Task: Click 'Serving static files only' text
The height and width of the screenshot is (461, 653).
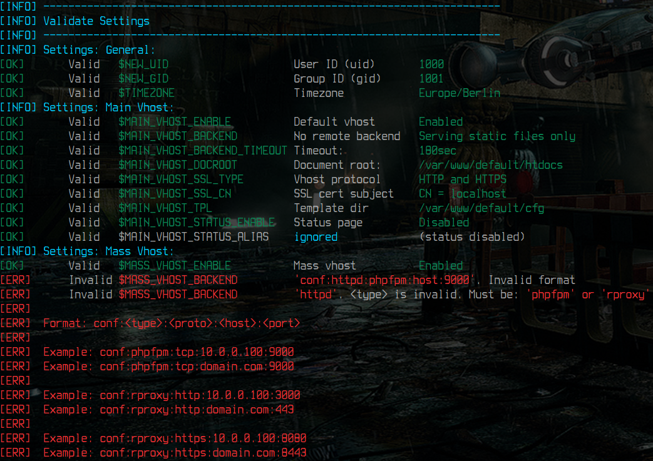Action: (x=497, y=136)
